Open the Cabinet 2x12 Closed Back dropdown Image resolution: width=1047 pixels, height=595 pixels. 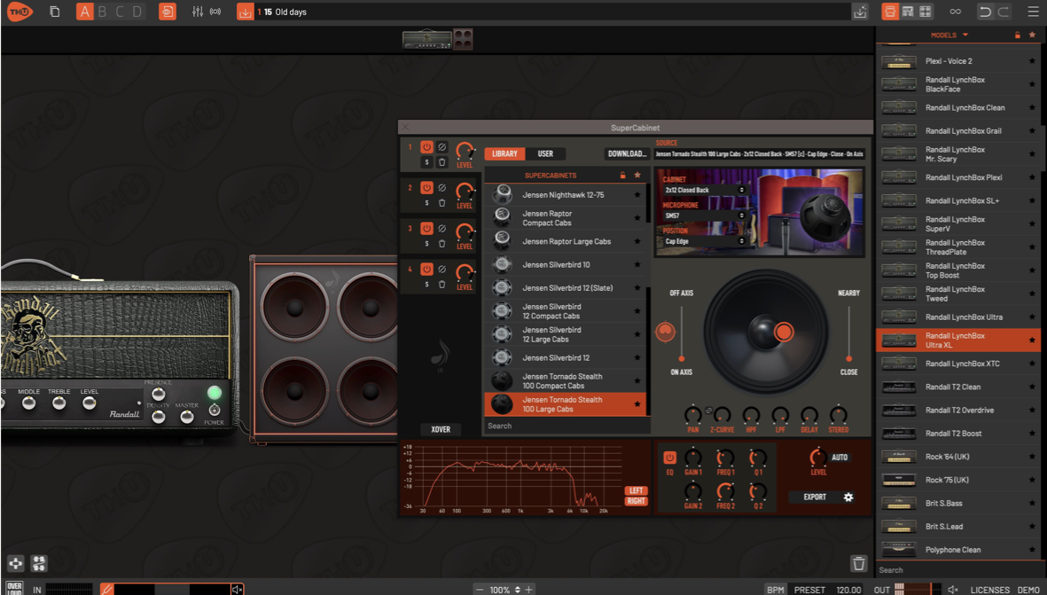point(704,191)
